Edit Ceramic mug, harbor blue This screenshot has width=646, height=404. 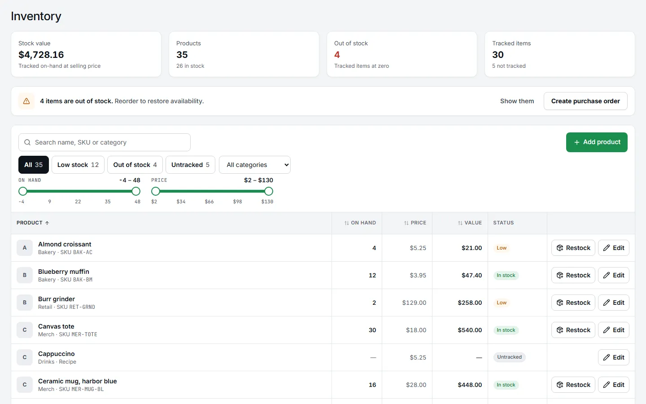(614, 385)
